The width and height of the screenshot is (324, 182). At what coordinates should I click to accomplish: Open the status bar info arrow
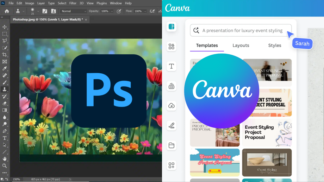[x=70, y=179]
